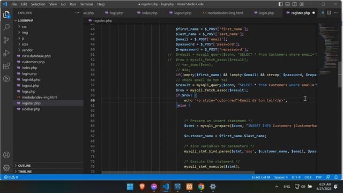Click unsaved dot on register.php tab
343x193 pixels.
[314, 13]
